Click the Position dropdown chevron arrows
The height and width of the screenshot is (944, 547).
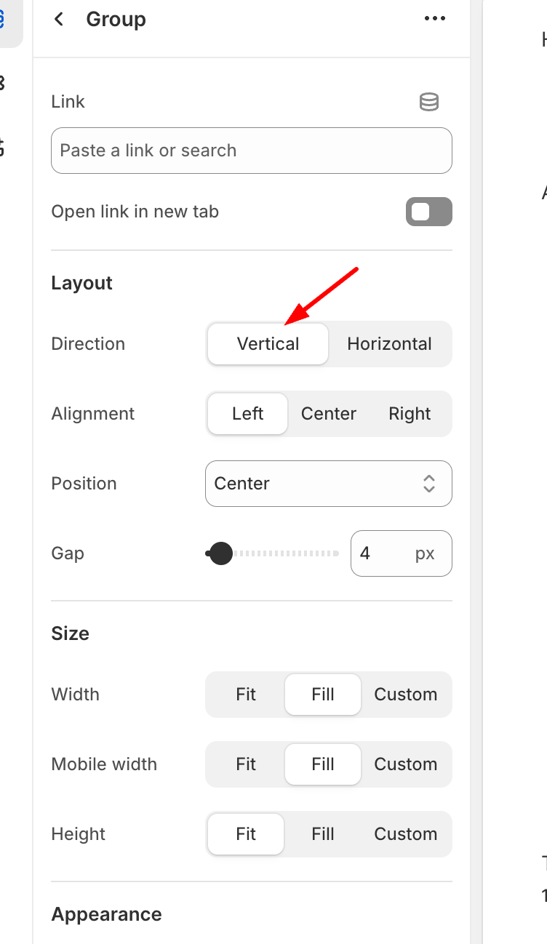click(429, 484)
